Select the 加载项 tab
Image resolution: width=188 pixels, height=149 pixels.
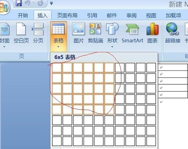[x=173, y=15]
